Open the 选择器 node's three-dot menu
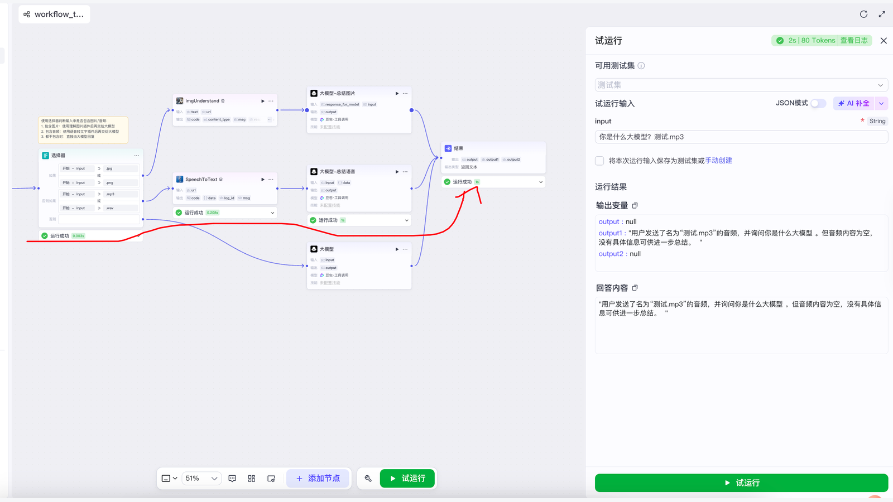Viewport: 893px width, 502px height. [137, 156]
